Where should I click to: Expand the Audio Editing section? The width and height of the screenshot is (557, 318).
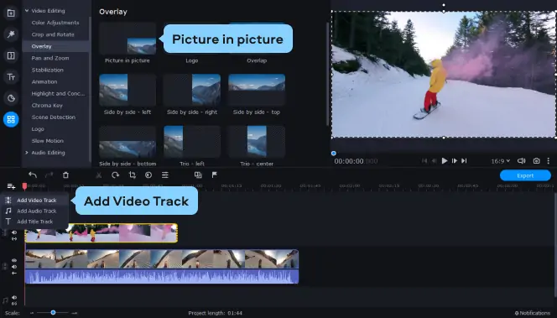[x=27, y=153]
